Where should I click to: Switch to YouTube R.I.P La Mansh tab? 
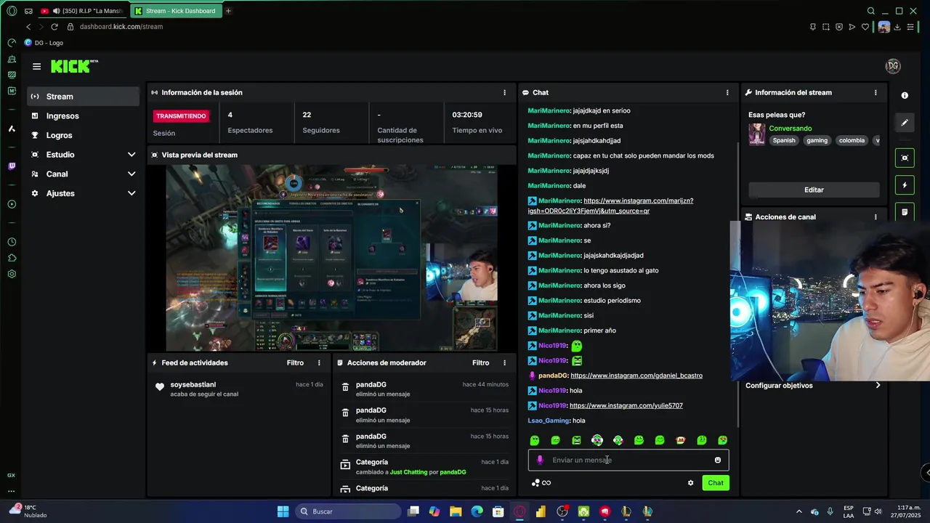tap(84, 11)
